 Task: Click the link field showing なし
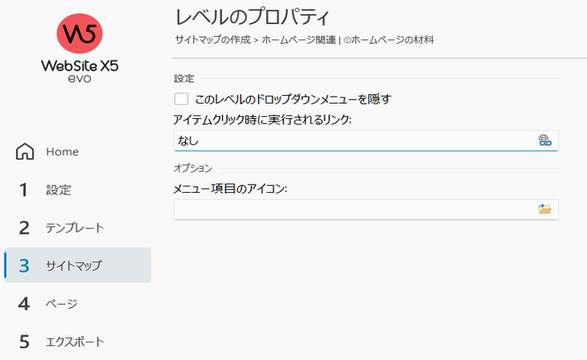coord(366,141)
